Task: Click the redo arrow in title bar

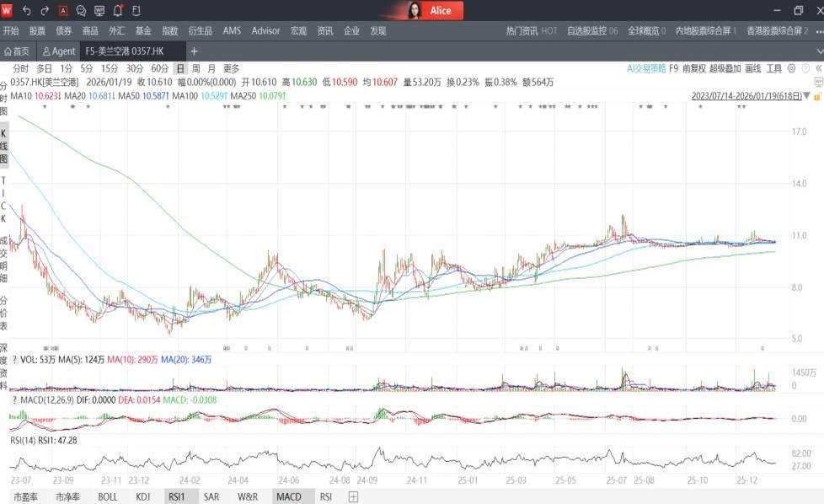Action: click(45, 11)
